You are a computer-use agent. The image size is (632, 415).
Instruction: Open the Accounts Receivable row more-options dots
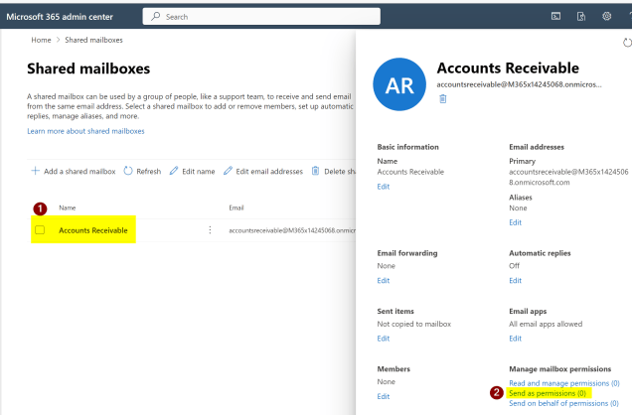click(x=210, y=230)
